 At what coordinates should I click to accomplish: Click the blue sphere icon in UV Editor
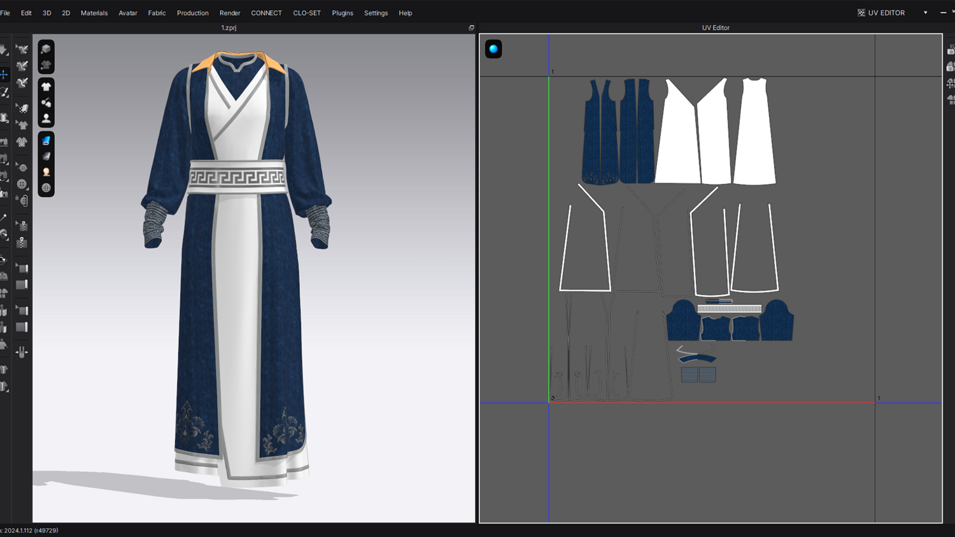click(x=493, y=49)
